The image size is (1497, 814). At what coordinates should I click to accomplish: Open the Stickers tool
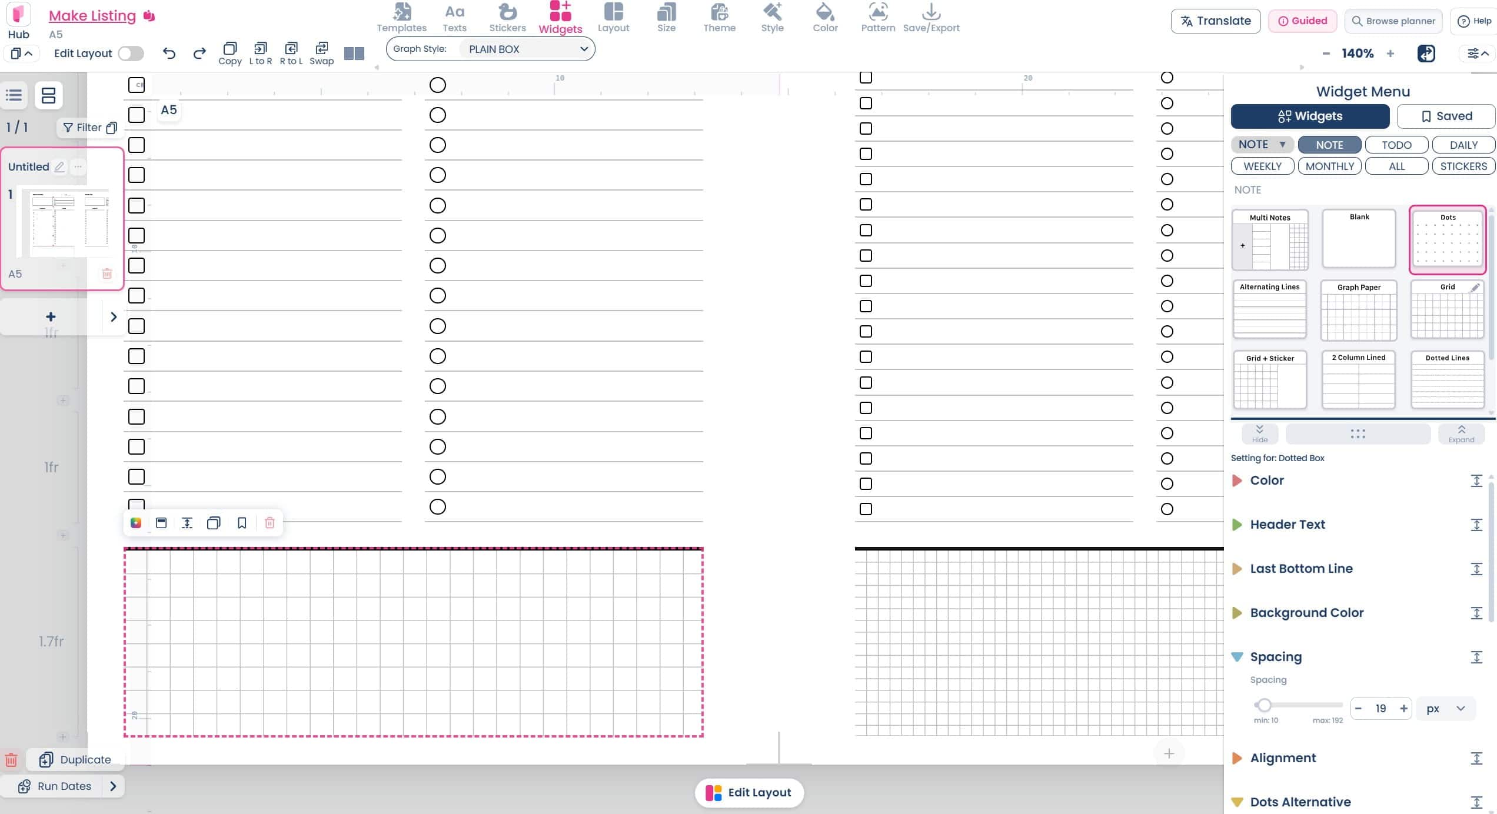(x=507, y=18)
